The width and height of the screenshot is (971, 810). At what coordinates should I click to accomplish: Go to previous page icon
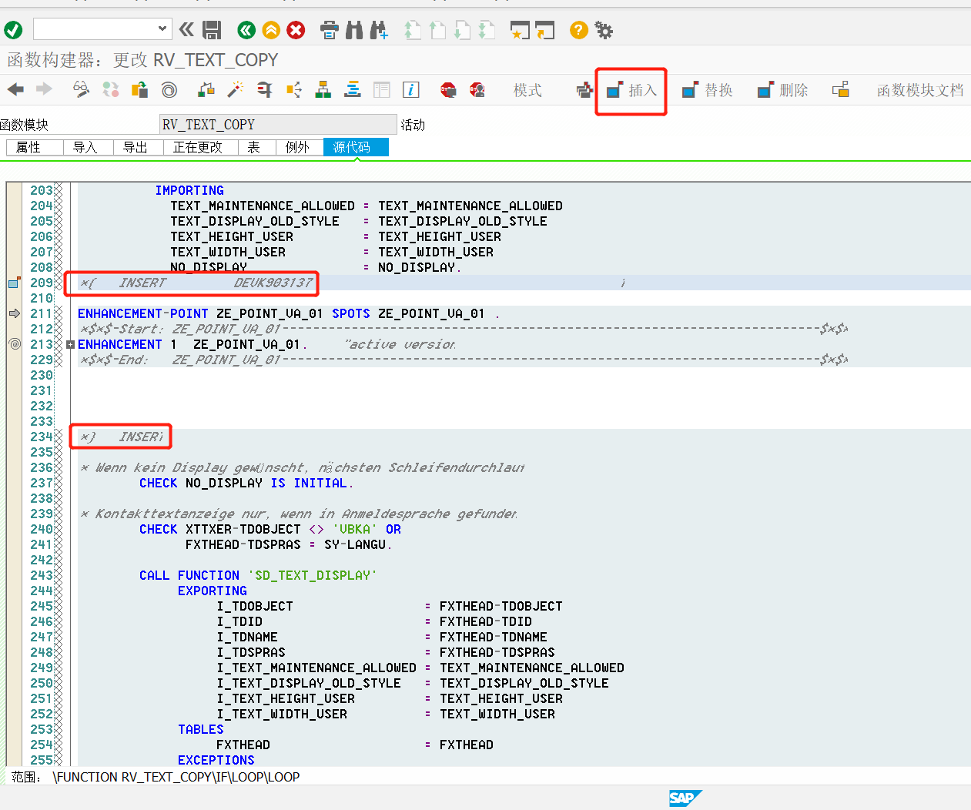437,30
